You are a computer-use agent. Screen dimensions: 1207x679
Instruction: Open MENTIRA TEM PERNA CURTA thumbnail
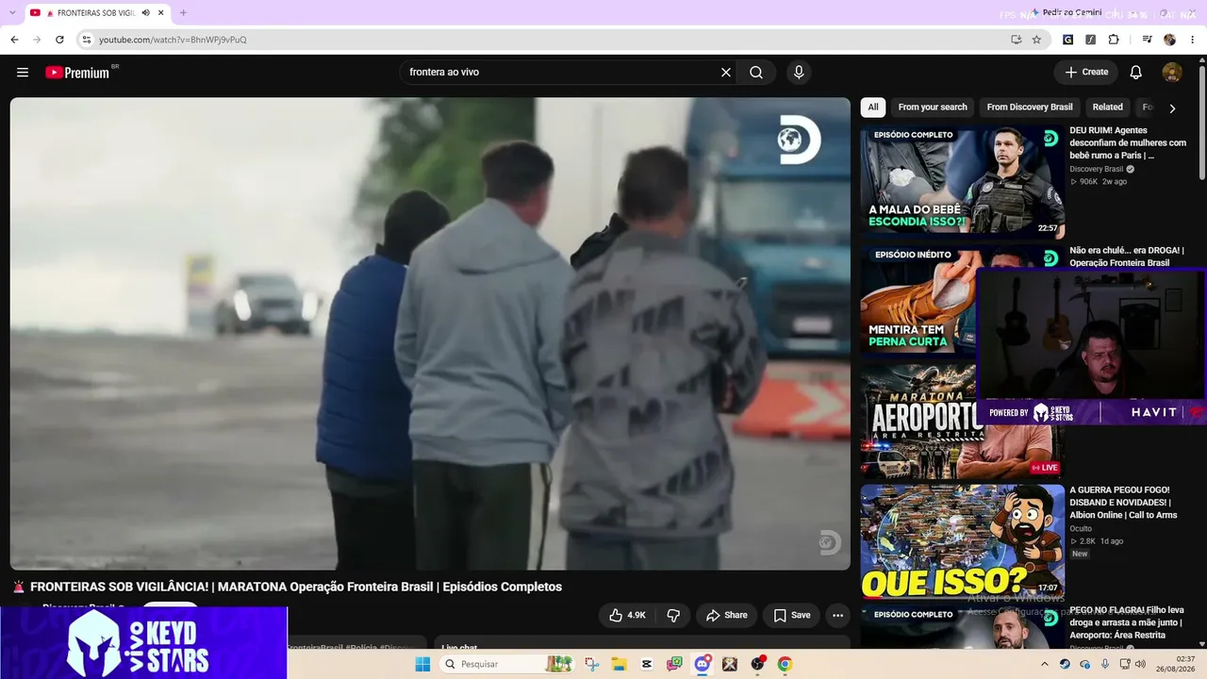(918, 302)
